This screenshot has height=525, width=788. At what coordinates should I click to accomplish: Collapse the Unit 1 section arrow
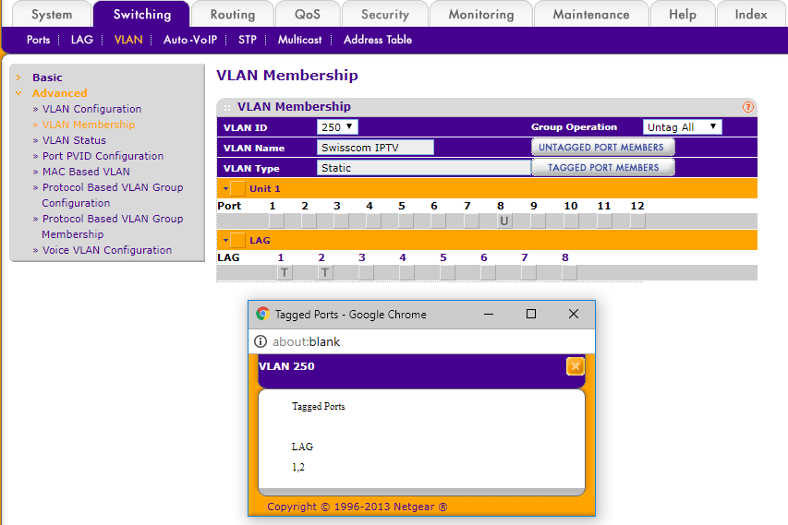tap(224, 188)
